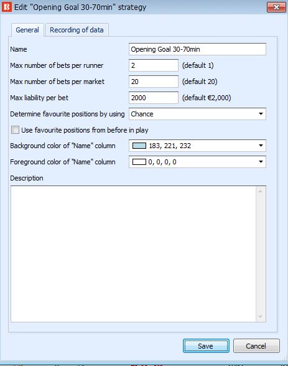Click the Description scrollbar down arrow
The image size is (288, 366).
[261, 317]
